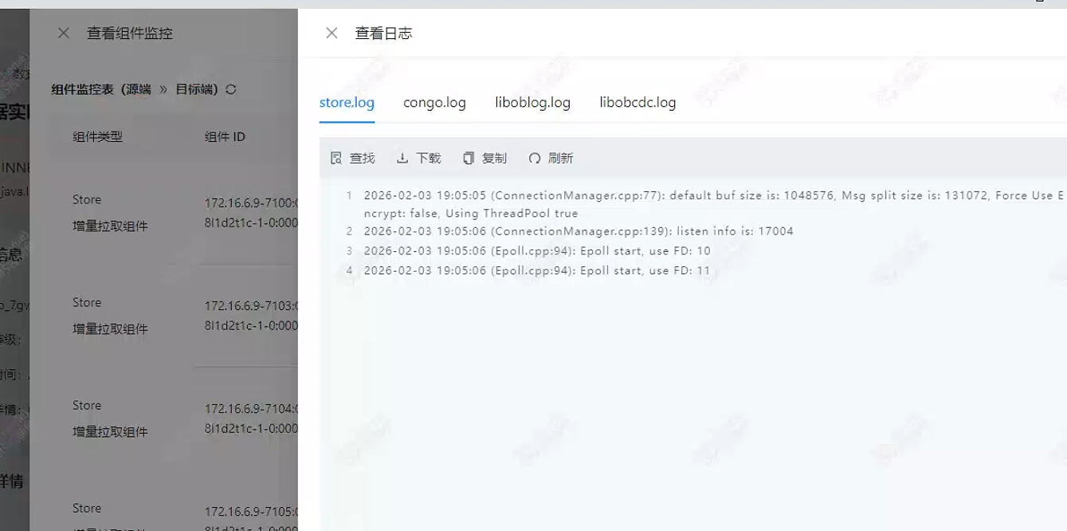Switch to the congo.log tab
Viewport: 1067px width, 531px height.
click(434, 102)
